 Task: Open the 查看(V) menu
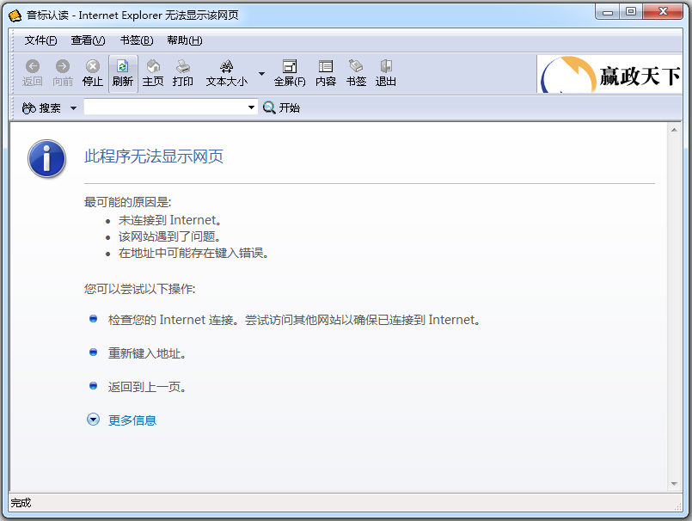pos(88,40)
